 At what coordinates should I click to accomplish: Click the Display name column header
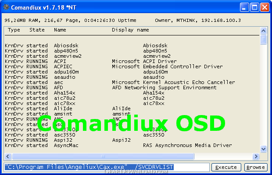(130, 30)
